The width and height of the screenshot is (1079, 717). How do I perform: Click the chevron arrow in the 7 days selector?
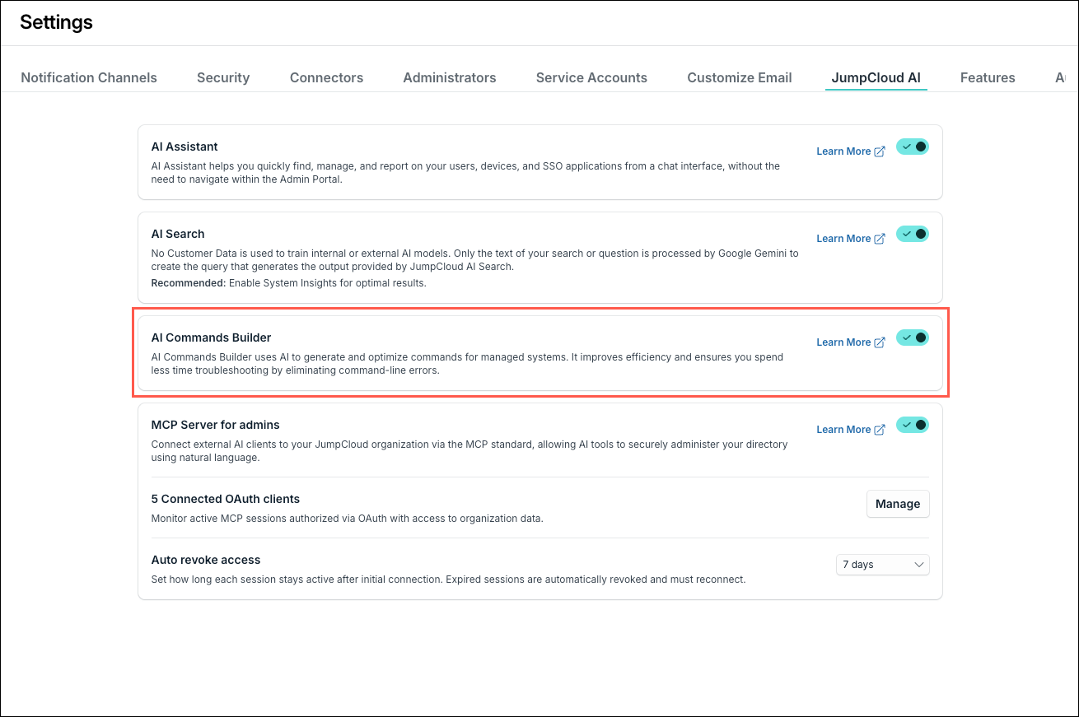coord(919,565)
